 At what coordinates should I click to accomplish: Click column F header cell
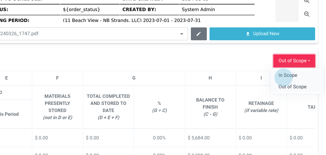[57, 78]
